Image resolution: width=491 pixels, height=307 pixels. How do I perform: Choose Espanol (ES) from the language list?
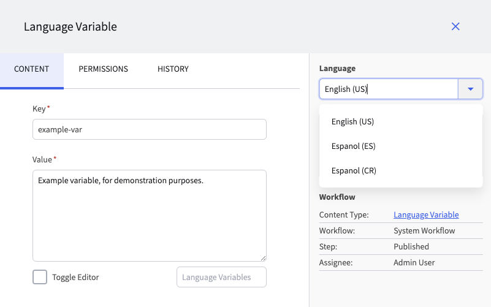pyautogui.click(x=353, y=146)
